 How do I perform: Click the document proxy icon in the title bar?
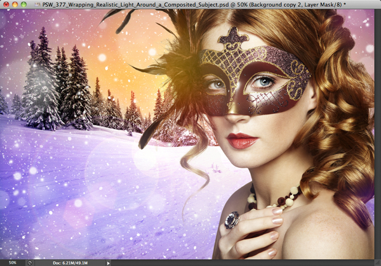tap(37, 4)
